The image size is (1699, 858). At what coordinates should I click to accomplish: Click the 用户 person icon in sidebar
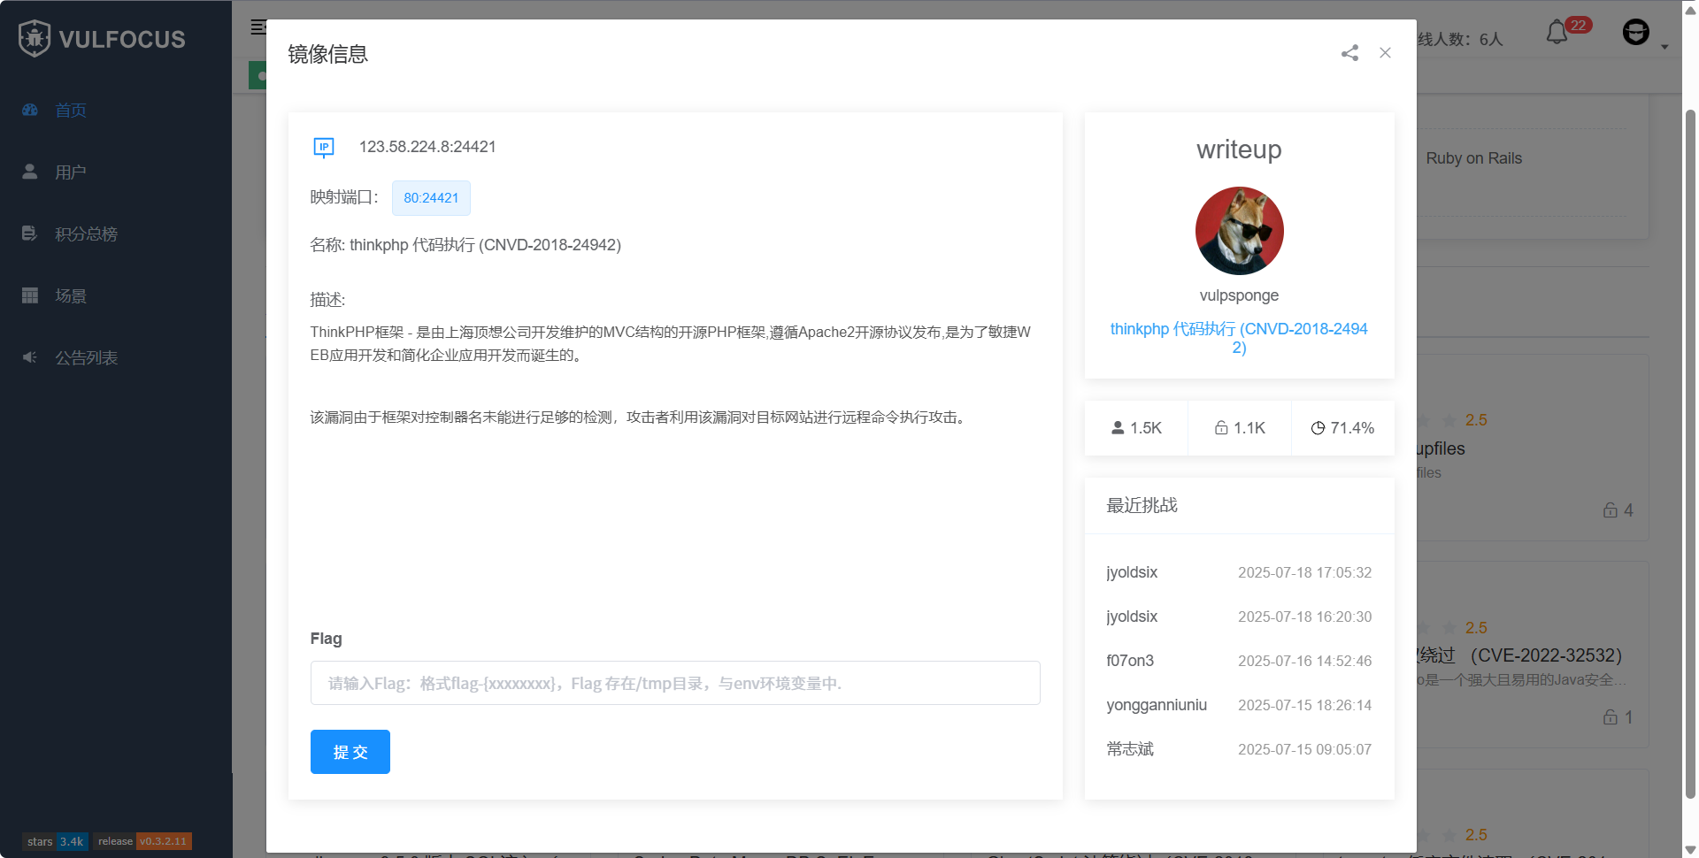[30, 172]
